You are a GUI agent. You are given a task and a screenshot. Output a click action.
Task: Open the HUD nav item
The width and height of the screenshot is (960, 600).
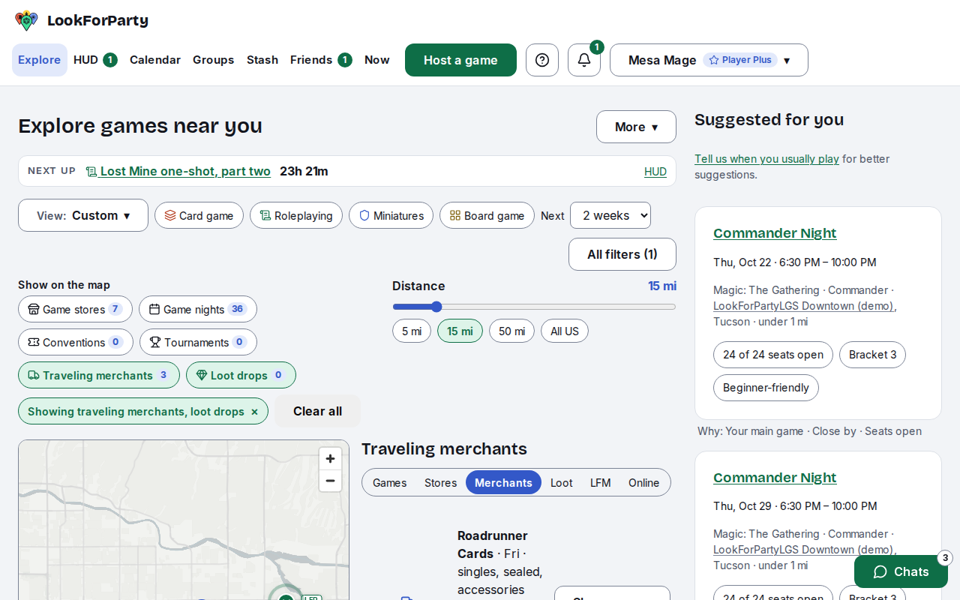click(95, 60)
